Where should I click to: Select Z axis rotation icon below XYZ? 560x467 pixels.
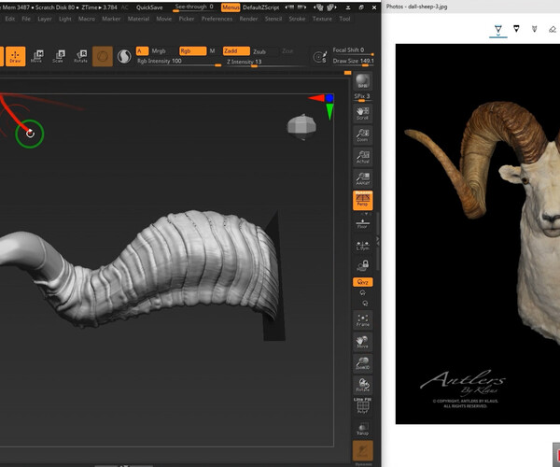tap(365, 304)
